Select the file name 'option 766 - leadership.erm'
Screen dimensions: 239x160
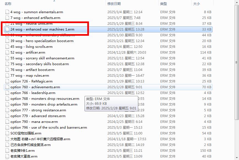33,93
